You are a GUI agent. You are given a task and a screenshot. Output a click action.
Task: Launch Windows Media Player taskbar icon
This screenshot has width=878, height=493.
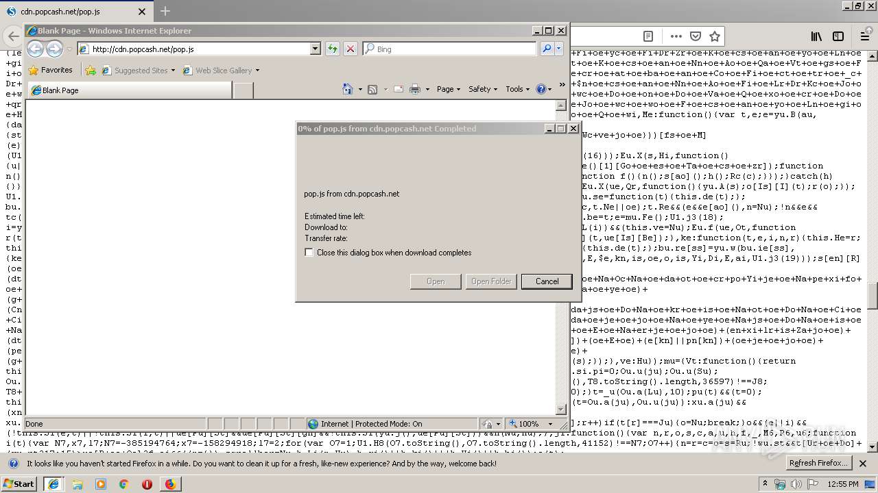pos(101,484)
